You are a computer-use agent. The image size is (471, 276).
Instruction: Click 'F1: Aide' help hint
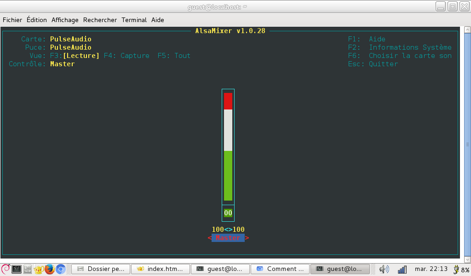coord(367,39)
